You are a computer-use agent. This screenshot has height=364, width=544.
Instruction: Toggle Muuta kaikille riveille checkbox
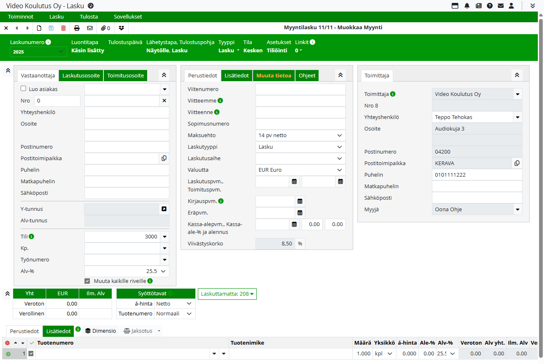(87, 281)
